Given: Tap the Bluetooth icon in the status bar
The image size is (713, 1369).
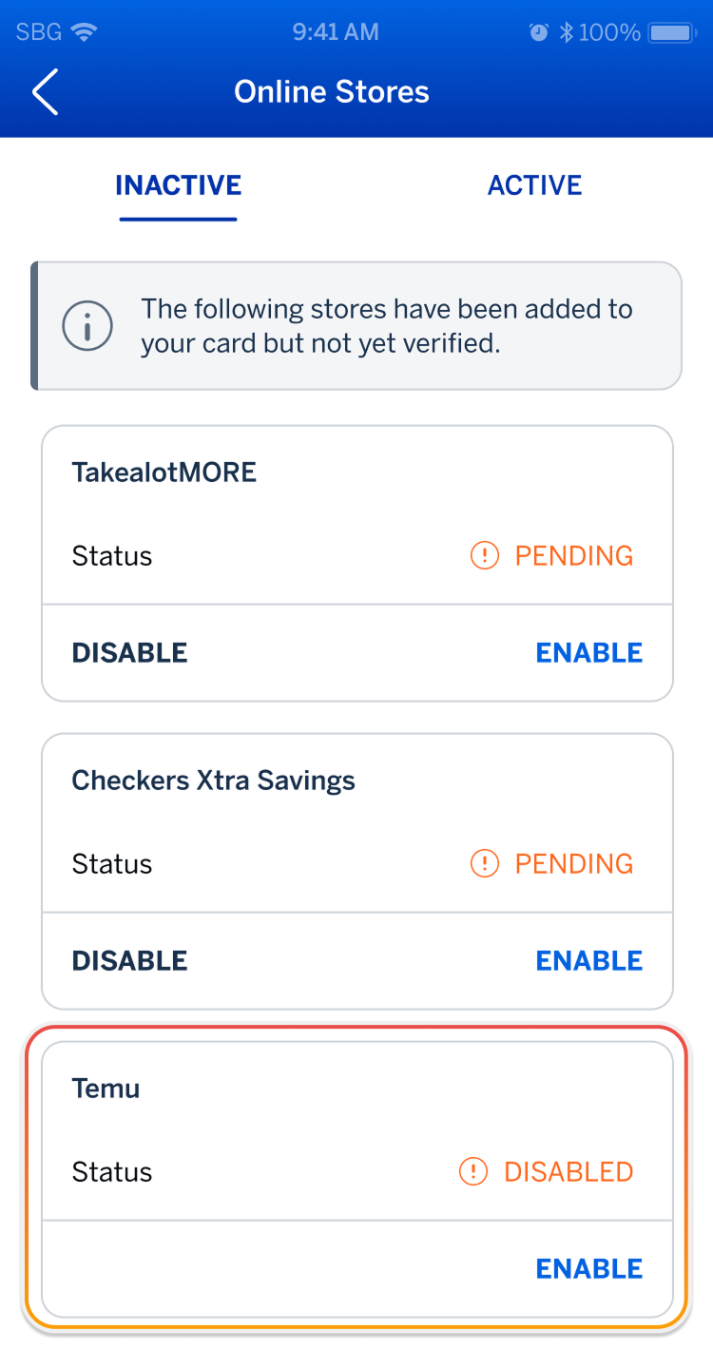Looking at the screenshot, I should 568,30.
